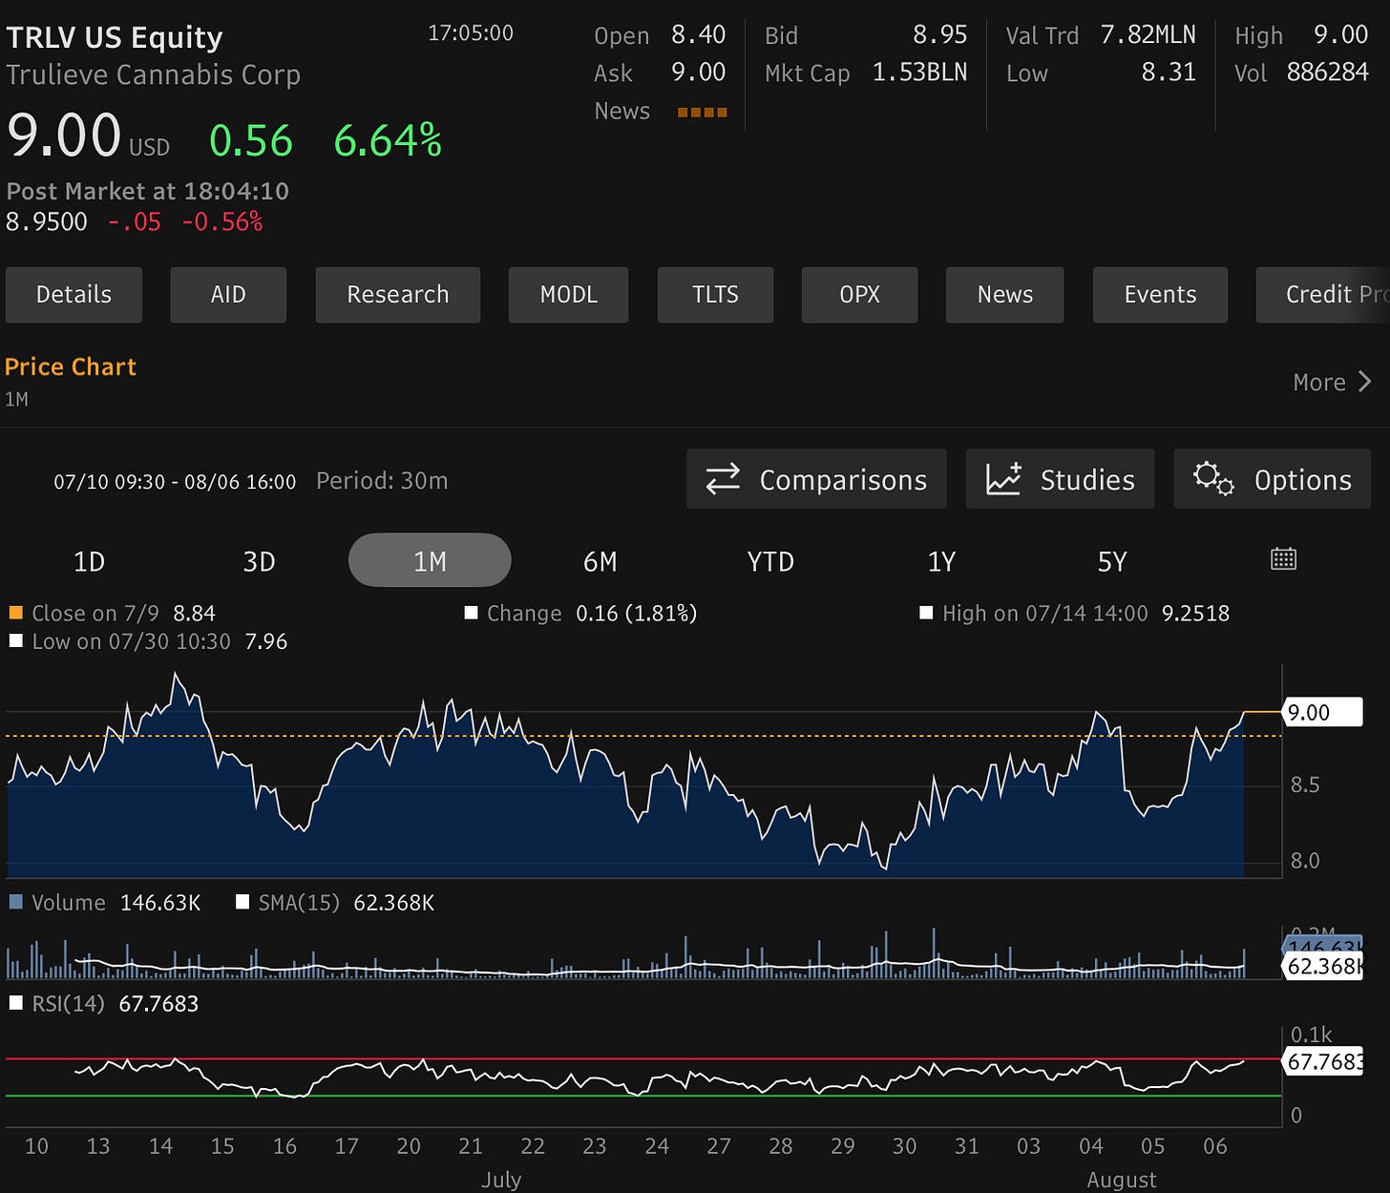Screen dimensions: 1390x1193
Task: Open the Research section
Action: point(397,295)
